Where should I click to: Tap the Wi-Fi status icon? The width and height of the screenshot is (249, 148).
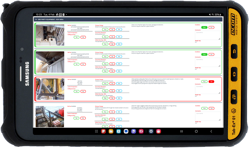click(x=213, y=15)
